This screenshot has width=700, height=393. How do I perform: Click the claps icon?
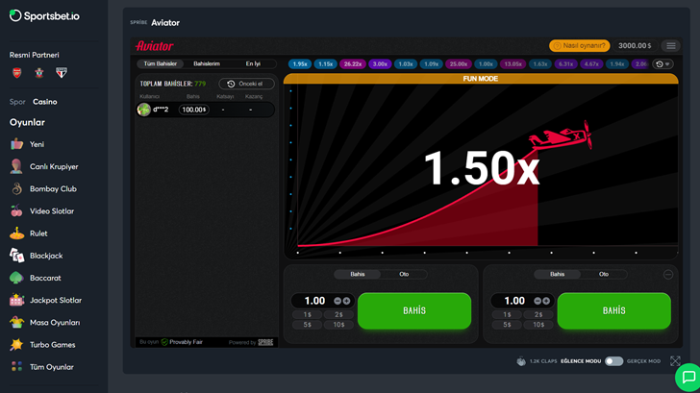pyautogui.click(x=521, y=361)
